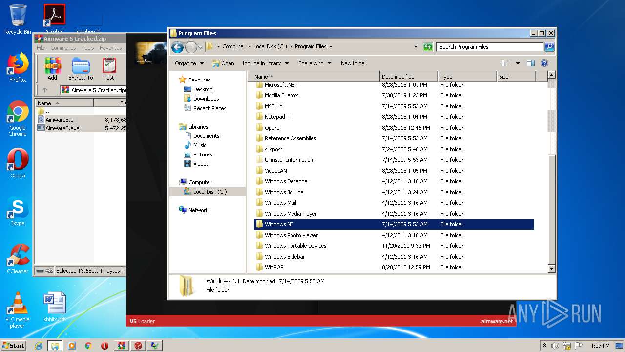
Task: Select Downloads under Favorites
Action: [x=201, y=99]
